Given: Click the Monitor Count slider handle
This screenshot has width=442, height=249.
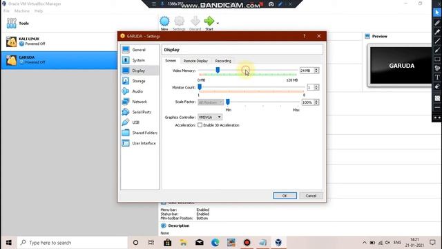Looking at the screenshot, I should [x=200, y=86].
